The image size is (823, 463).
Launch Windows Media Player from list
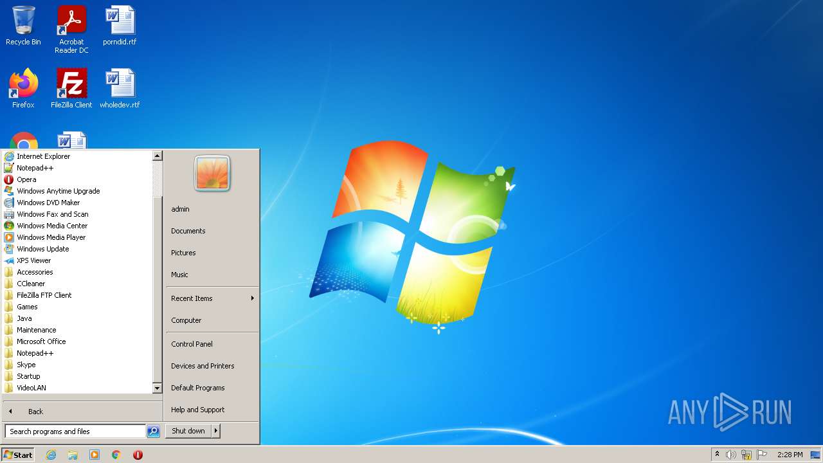77,237
